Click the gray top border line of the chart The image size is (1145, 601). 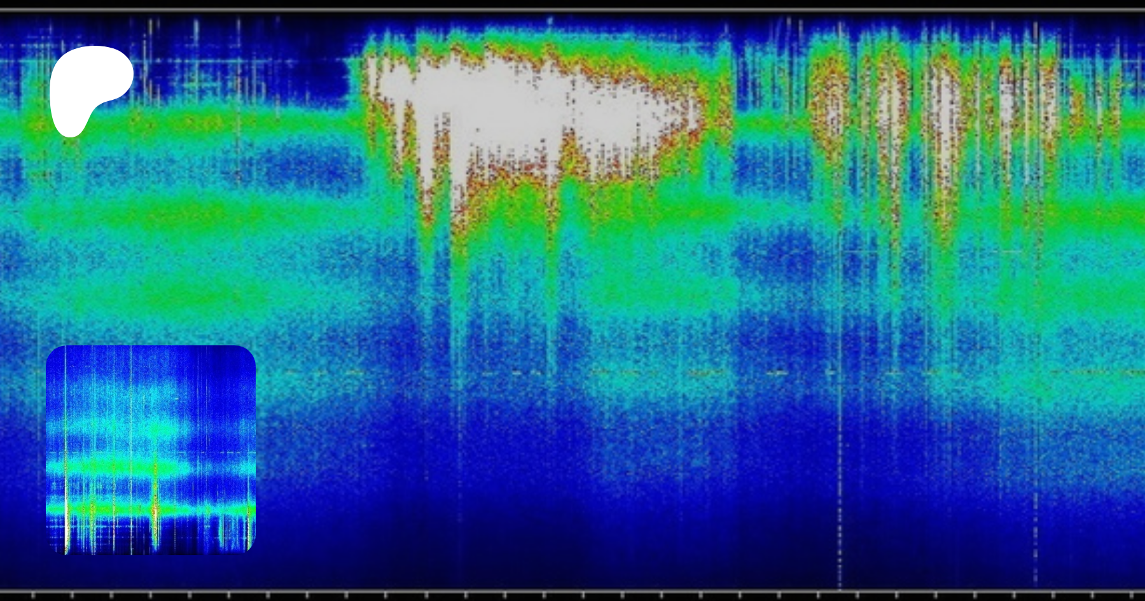tap(572, 11)
